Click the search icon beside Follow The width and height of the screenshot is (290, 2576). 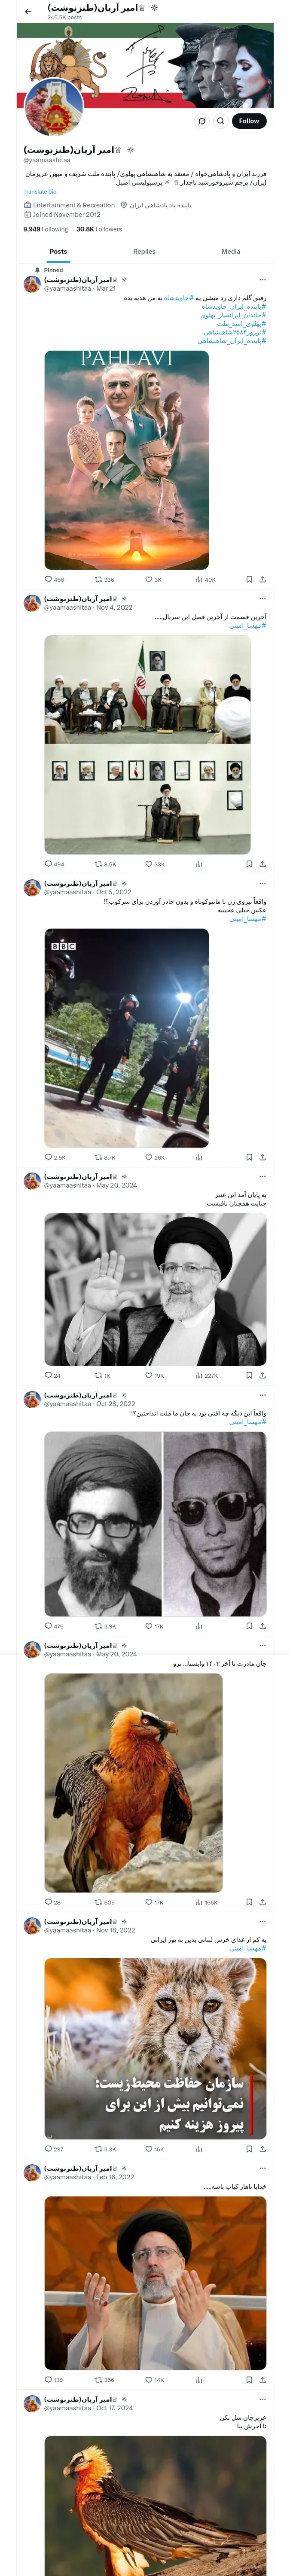click(220, 121)
